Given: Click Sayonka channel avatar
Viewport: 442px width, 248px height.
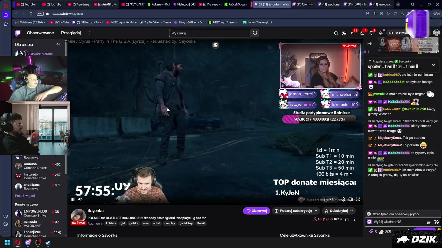Looking at the screenshot, I should point(78,215).
